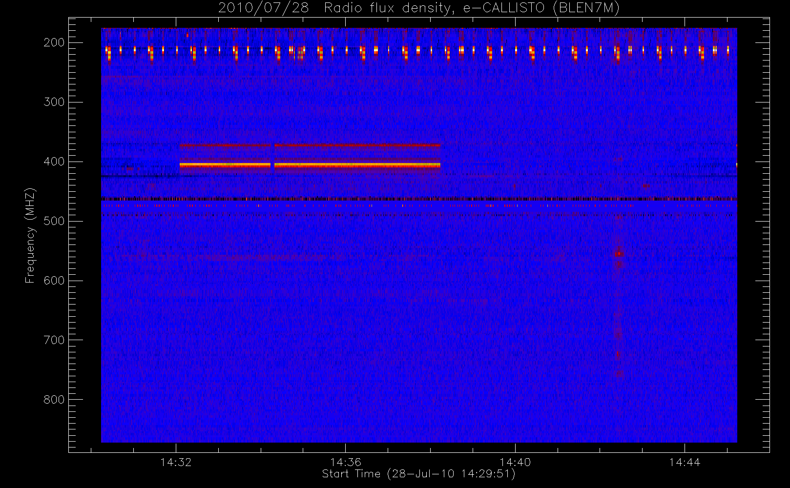Click the 14:44 time tick label

click(x=685, y=462)
